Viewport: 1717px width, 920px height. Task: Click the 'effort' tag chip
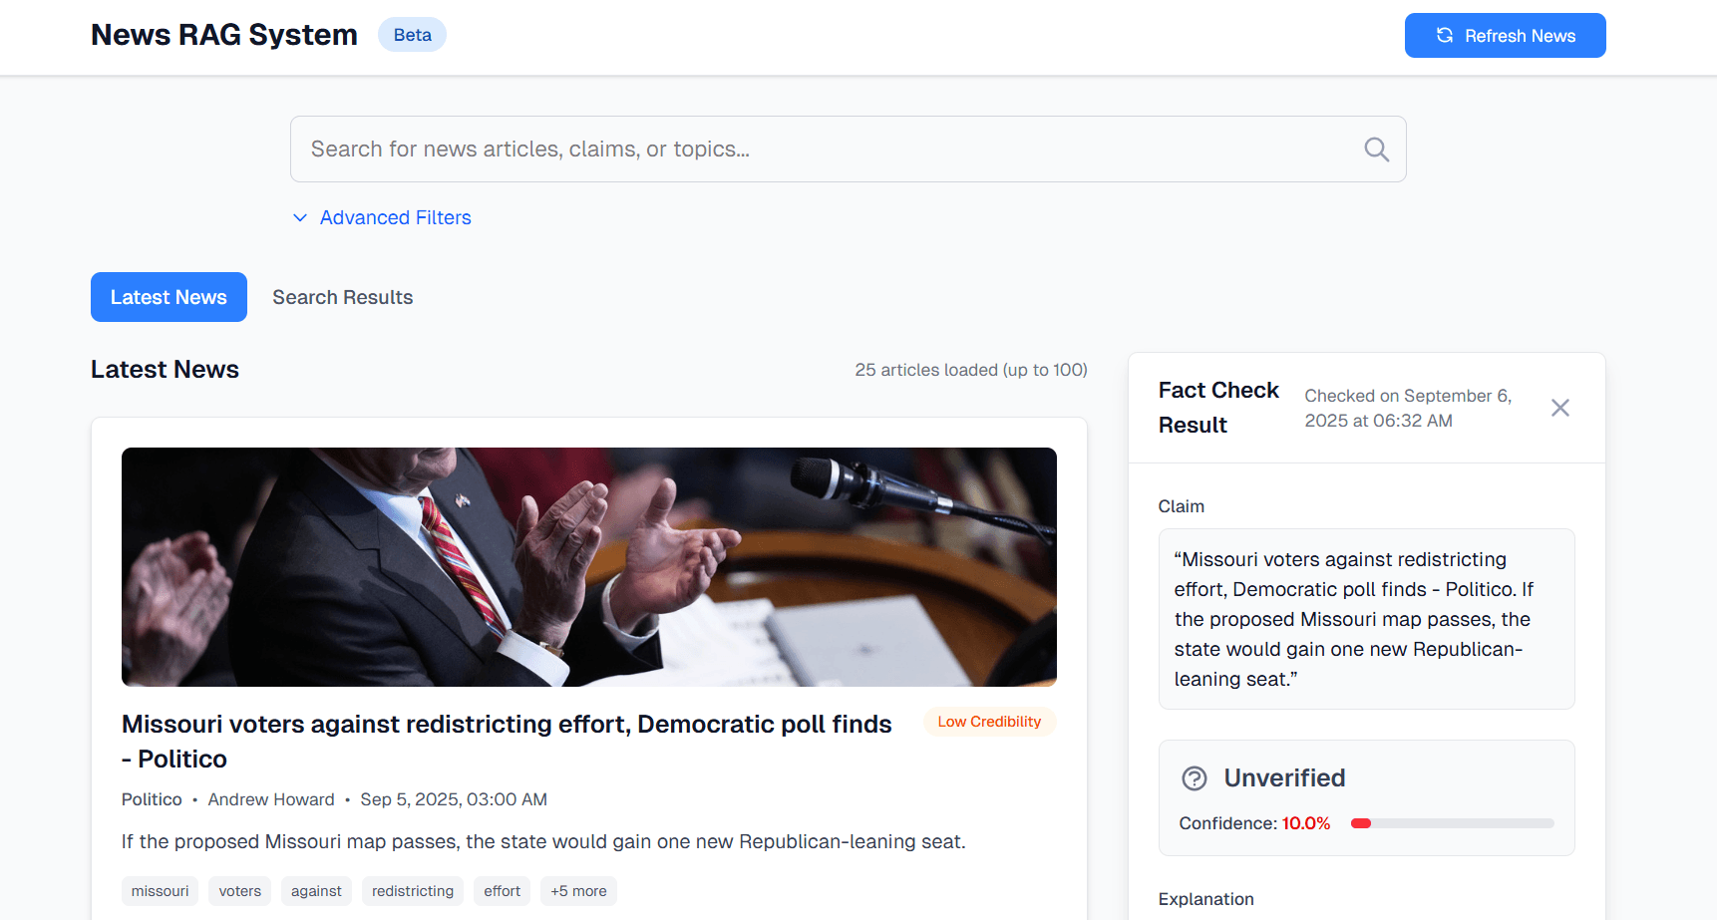(x=502, y=891)
